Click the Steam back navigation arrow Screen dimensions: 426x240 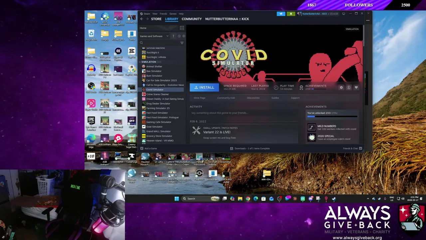(x=141, y=19)
